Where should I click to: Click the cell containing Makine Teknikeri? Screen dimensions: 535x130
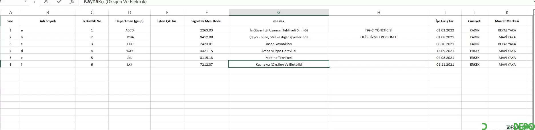[279, 57]
